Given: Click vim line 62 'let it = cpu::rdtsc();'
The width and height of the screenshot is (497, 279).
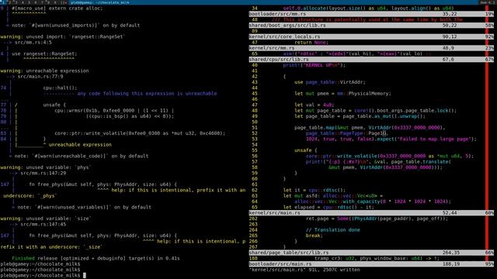Looking at the screenshot, I should tap(314, 190).
